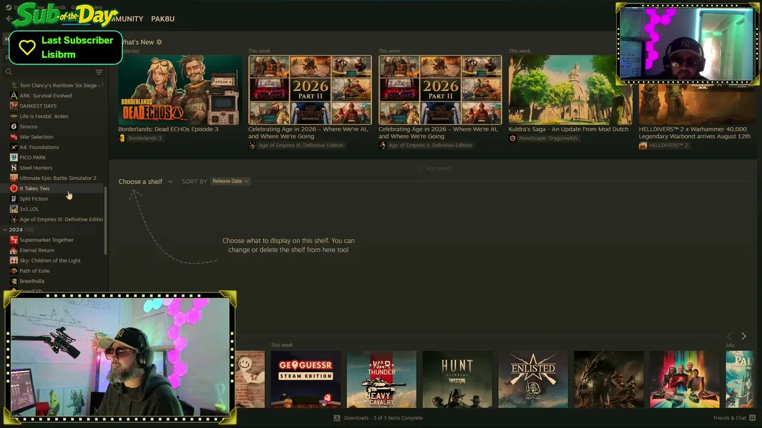This screenshot has height=428, width=762.
Task: Click the Sirocco game icon
Action: (14, 127)
